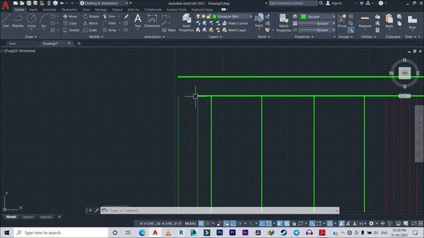Open the Insert ribbon tab
The height and width of the screenshot is (238, 424).
click(x=34, y=9)
